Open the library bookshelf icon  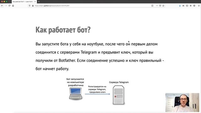pos(183,6)
